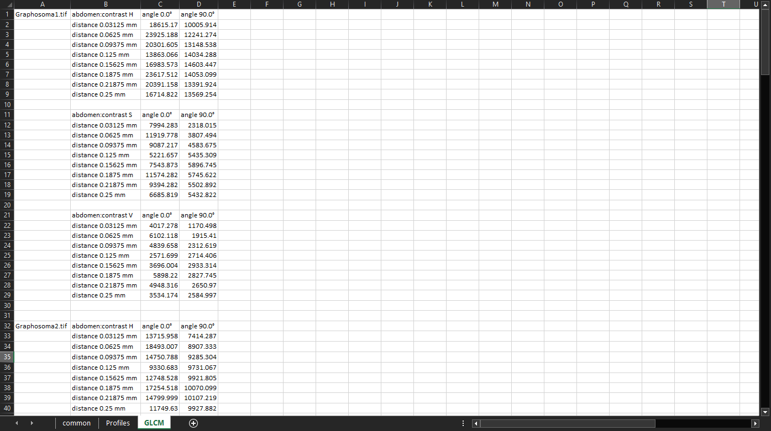
Task: Go to next sheet with right arrow
Action: (x=32, y=423)
